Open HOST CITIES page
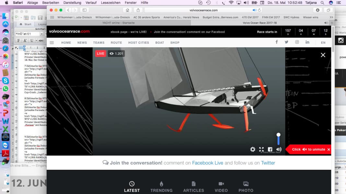This screenshot has height=194, width=346. [x=139, y=43]
